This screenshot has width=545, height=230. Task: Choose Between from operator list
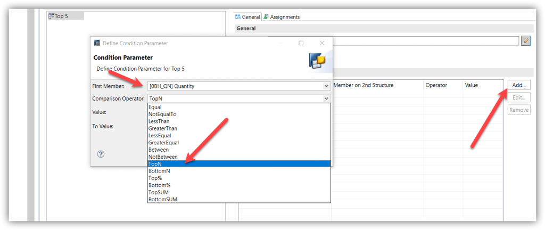tap(239, 150)
